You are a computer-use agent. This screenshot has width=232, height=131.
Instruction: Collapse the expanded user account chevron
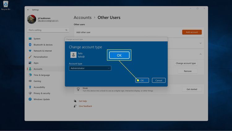[x=200, y=54]
